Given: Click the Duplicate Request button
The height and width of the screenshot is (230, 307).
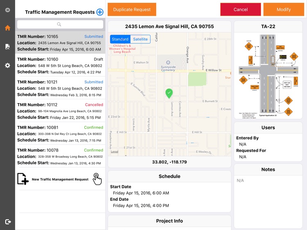Looking at the screenshot, I should (x=132, y=9).
